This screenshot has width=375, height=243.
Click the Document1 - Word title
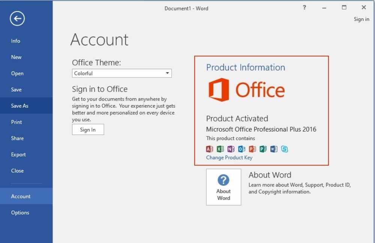pyautogui.click(x=186, y=8)
